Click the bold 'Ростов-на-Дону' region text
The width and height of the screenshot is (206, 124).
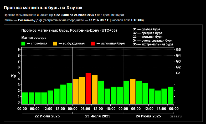pos(30,20)
